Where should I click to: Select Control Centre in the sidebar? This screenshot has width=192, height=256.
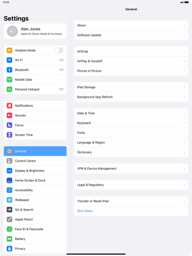click(35, 161)
